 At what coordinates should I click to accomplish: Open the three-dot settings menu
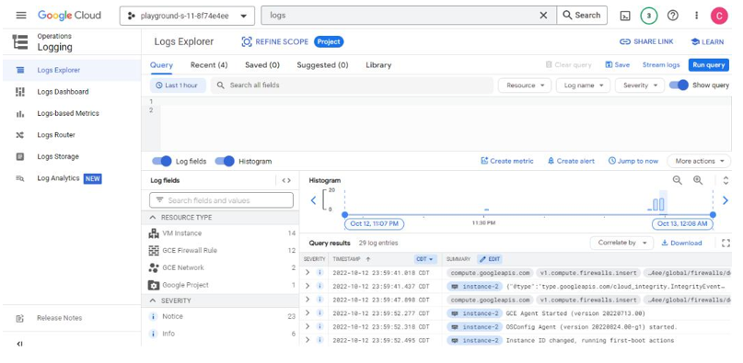click(696, 15)
